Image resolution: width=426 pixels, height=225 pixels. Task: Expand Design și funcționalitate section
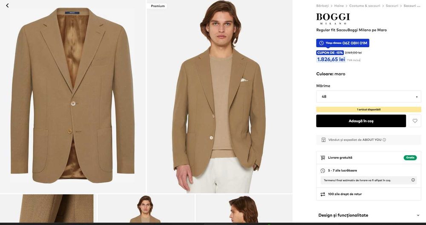[x=368, y=215]
